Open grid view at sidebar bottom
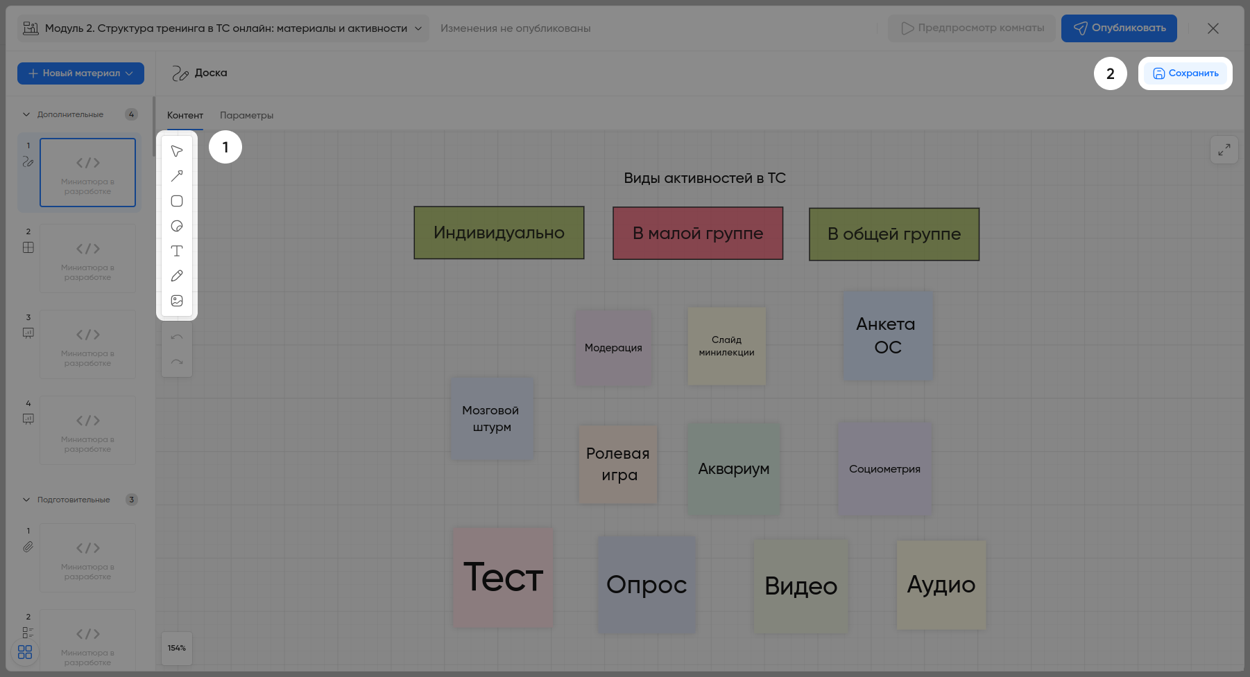 [25, 652]
